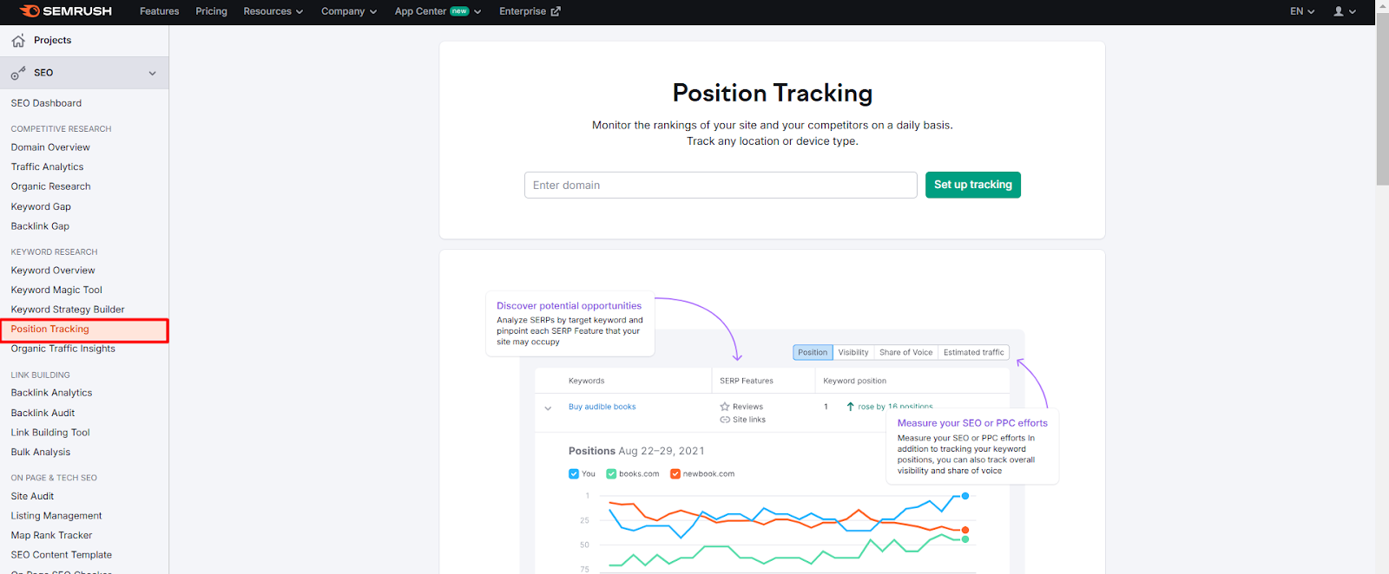1389x574 pixels.
Task: Toggle the newbook.com legend checkbox
Action: coord(675,473)
